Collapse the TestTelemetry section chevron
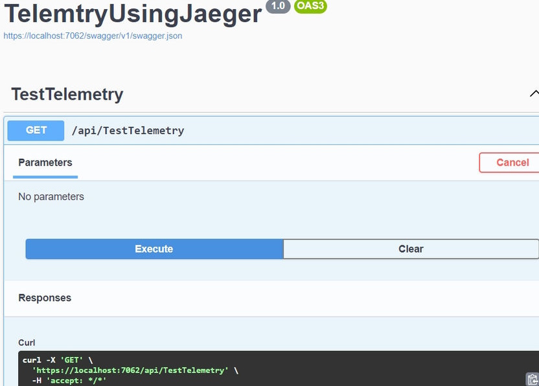 (534, 93)
